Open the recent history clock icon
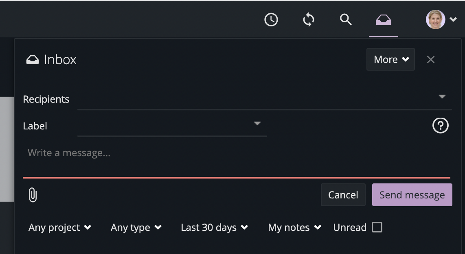465x254 pixels. tap(271, 19)
